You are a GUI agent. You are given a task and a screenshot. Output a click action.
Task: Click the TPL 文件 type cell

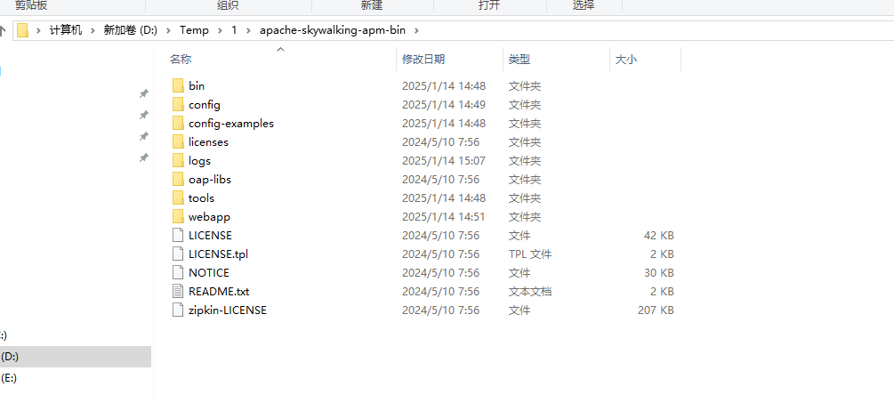[x=529, y=254]
